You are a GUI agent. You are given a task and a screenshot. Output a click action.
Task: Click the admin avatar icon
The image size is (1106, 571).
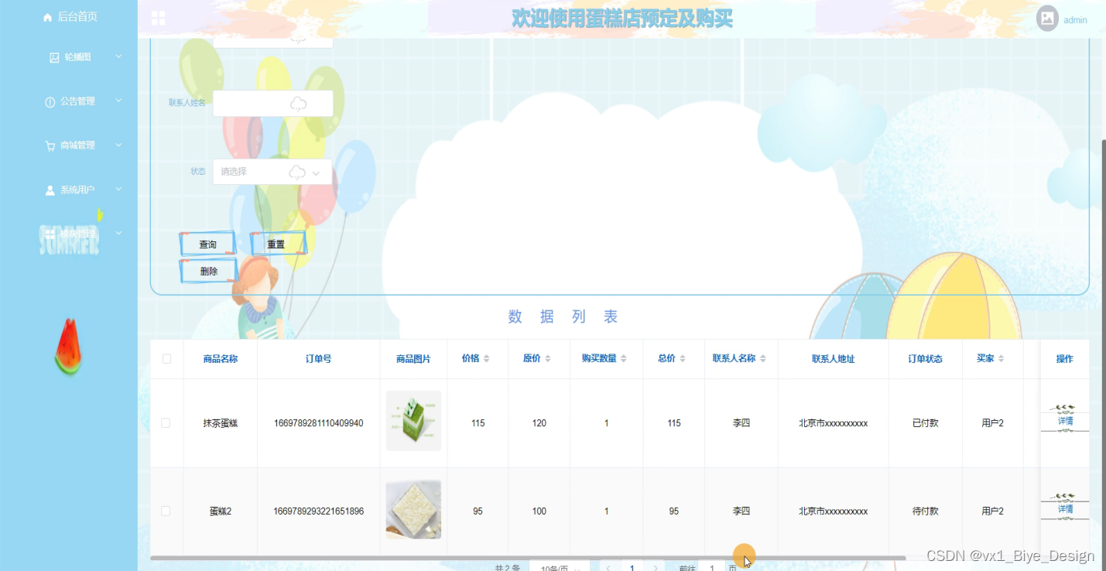tap(1047, 19)
